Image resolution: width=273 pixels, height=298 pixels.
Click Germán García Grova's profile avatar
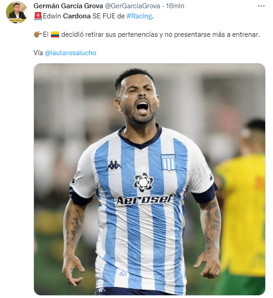pos(17,12)
